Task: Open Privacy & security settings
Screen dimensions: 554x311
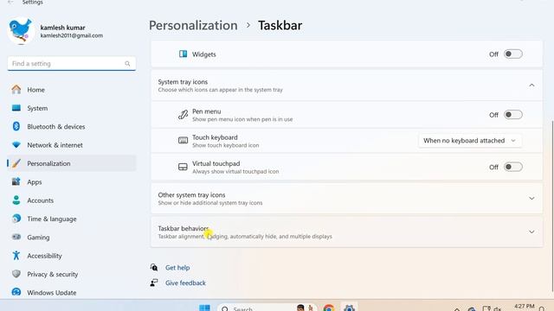Action: tap(71, 274)
